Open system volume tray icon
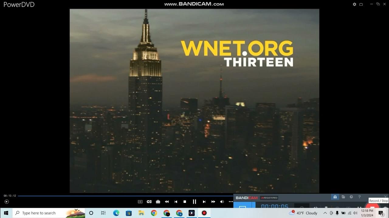 pos(355,213)
